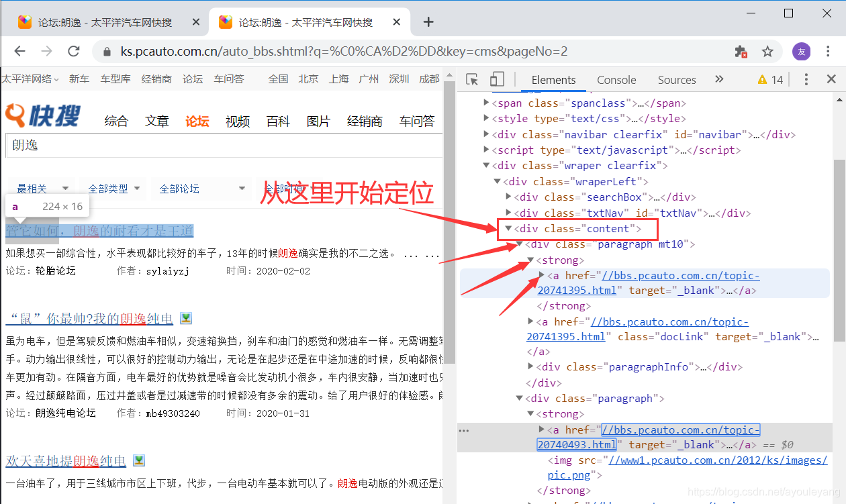Collapse the div class="wraper clearfix" node

point(487,166)
